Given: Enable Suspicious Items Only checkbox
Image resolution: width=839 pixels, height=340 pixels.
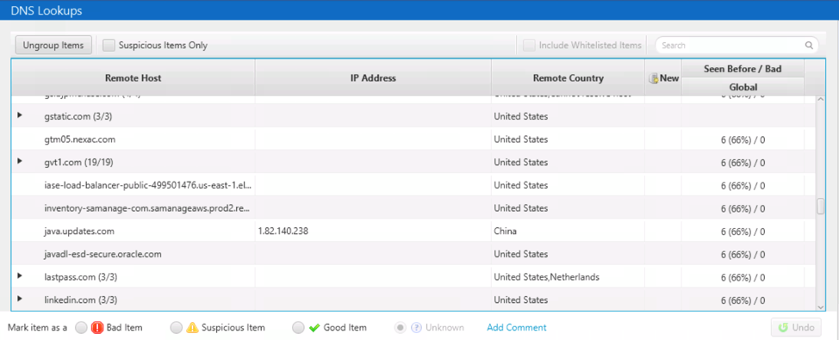Looking at the screenshot, I should coord(109,46).
